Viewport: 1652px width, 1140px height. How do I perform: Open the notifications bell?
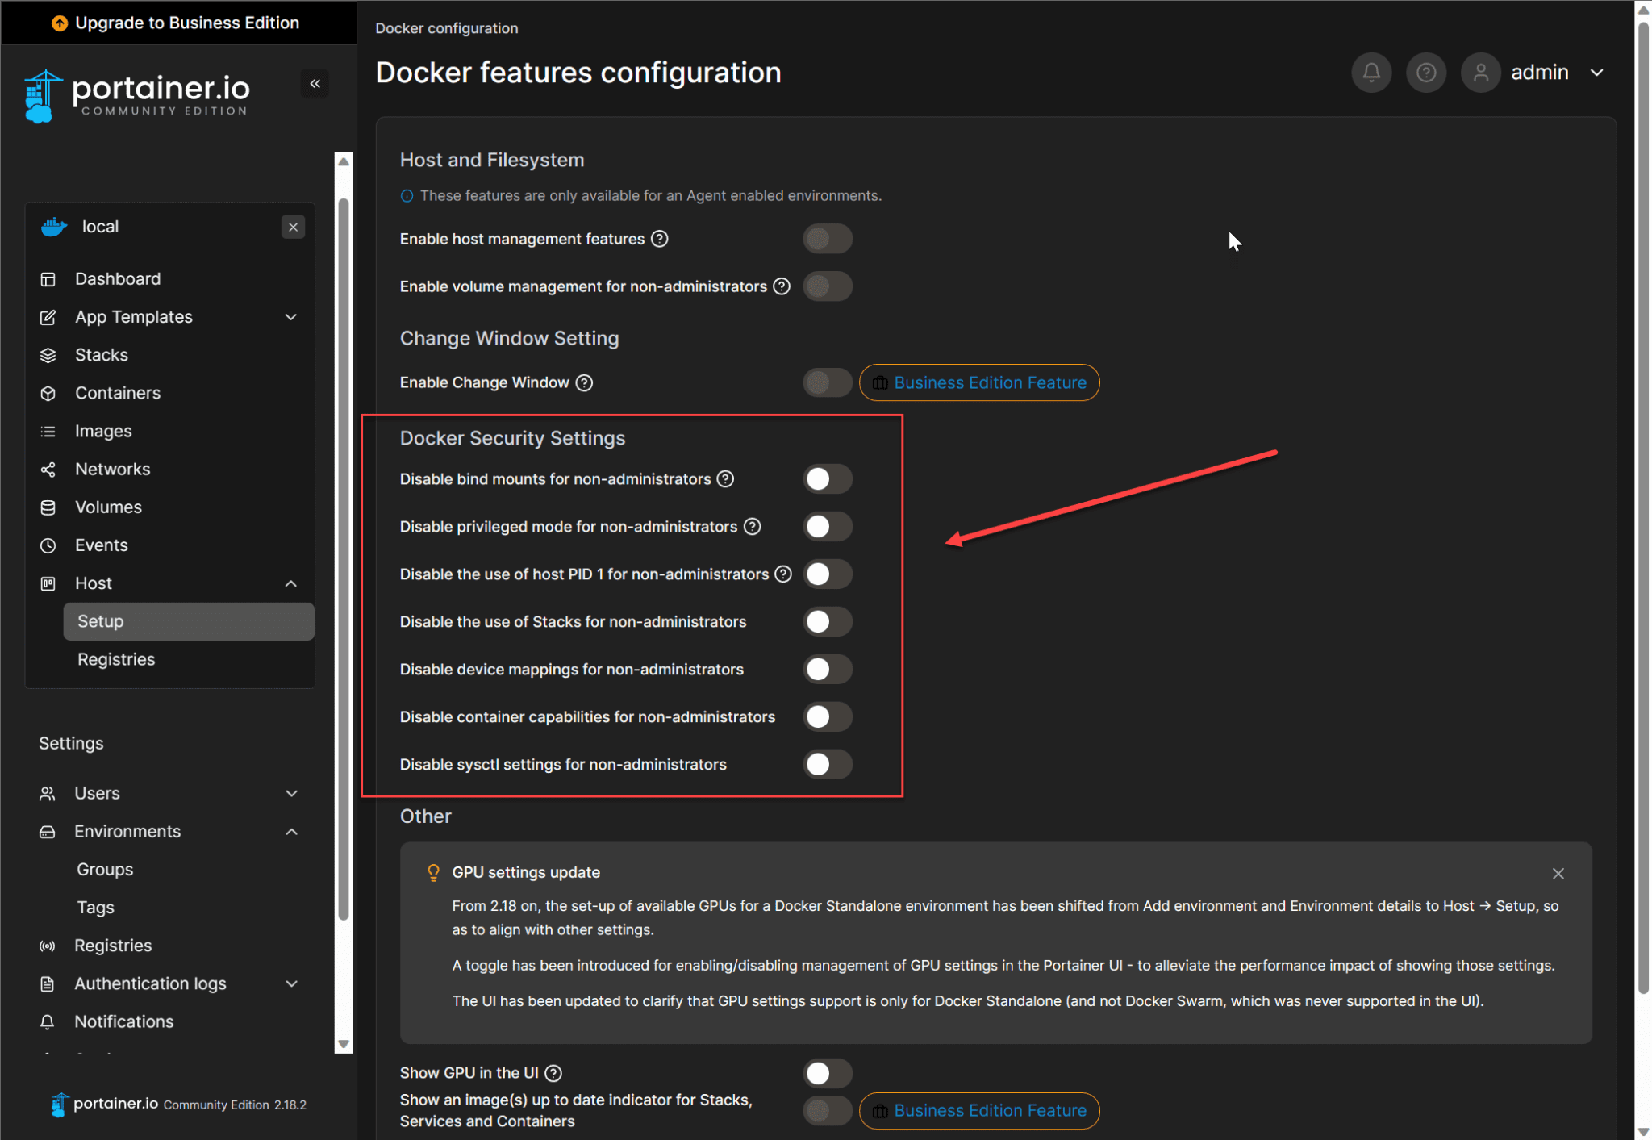[x=1371, y=72]
